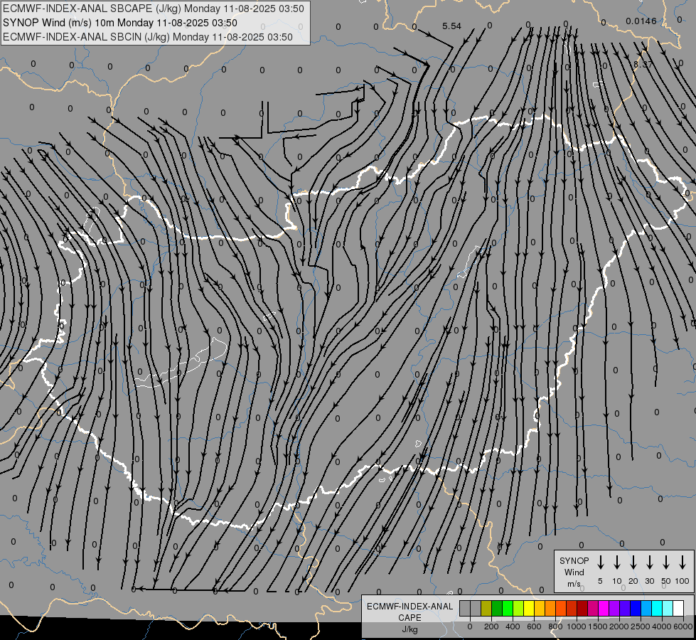Pick the dark green CAPE legend swatch
The height and width of the screenshot is (640, 696).
497,608
